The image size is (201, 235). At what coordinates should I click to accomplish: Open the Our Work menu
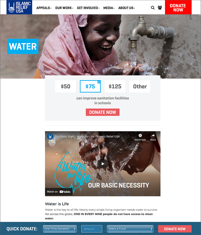pos(64,8)
